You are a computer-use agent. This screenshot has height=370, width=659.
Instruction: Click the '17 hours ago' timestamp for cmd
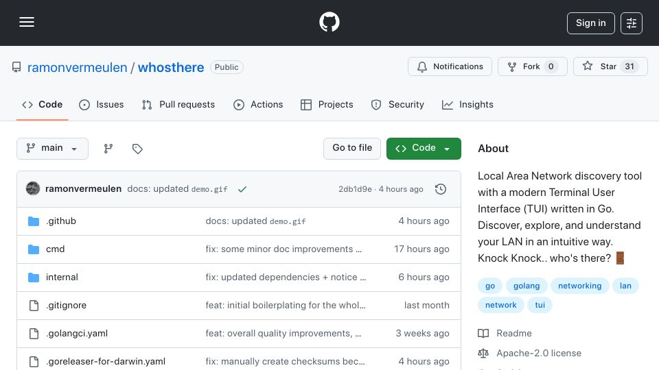coord(421,249)
